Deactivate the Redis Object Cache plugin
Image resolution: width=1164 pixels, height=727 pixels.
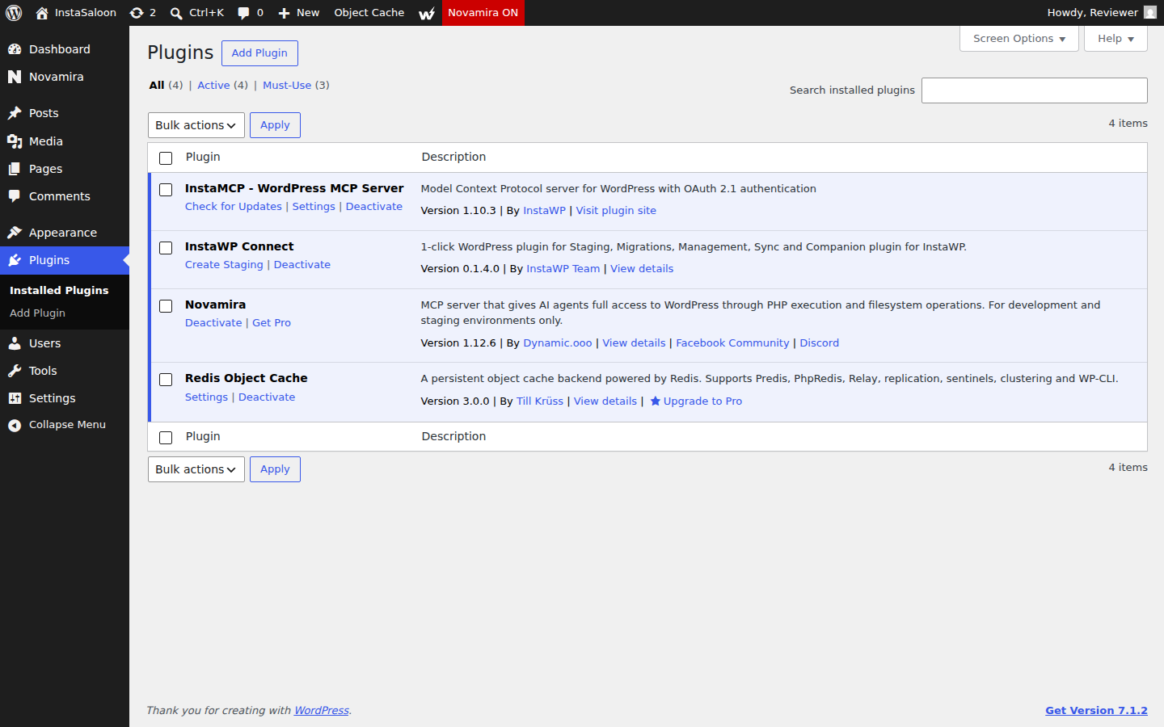(x=267, y=397)
